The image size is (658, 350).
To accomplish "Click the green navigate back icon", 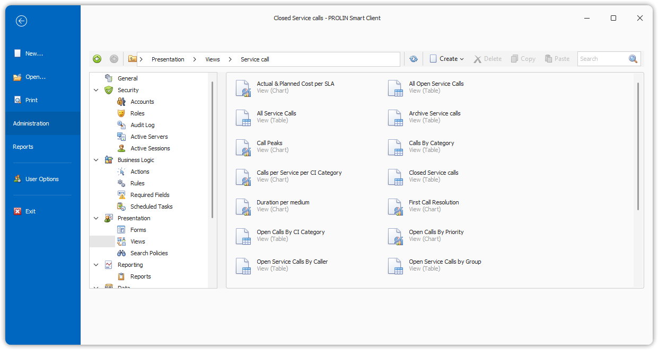I will (x=97, y=59).
